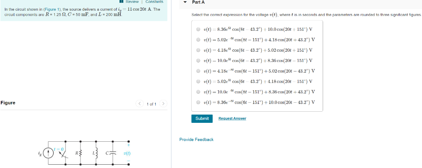Image resolution: width=422 pixels, height=168 pixels.
Task: Click the 'Select the correct expression' instruction text
Action: tap(306, 15)
